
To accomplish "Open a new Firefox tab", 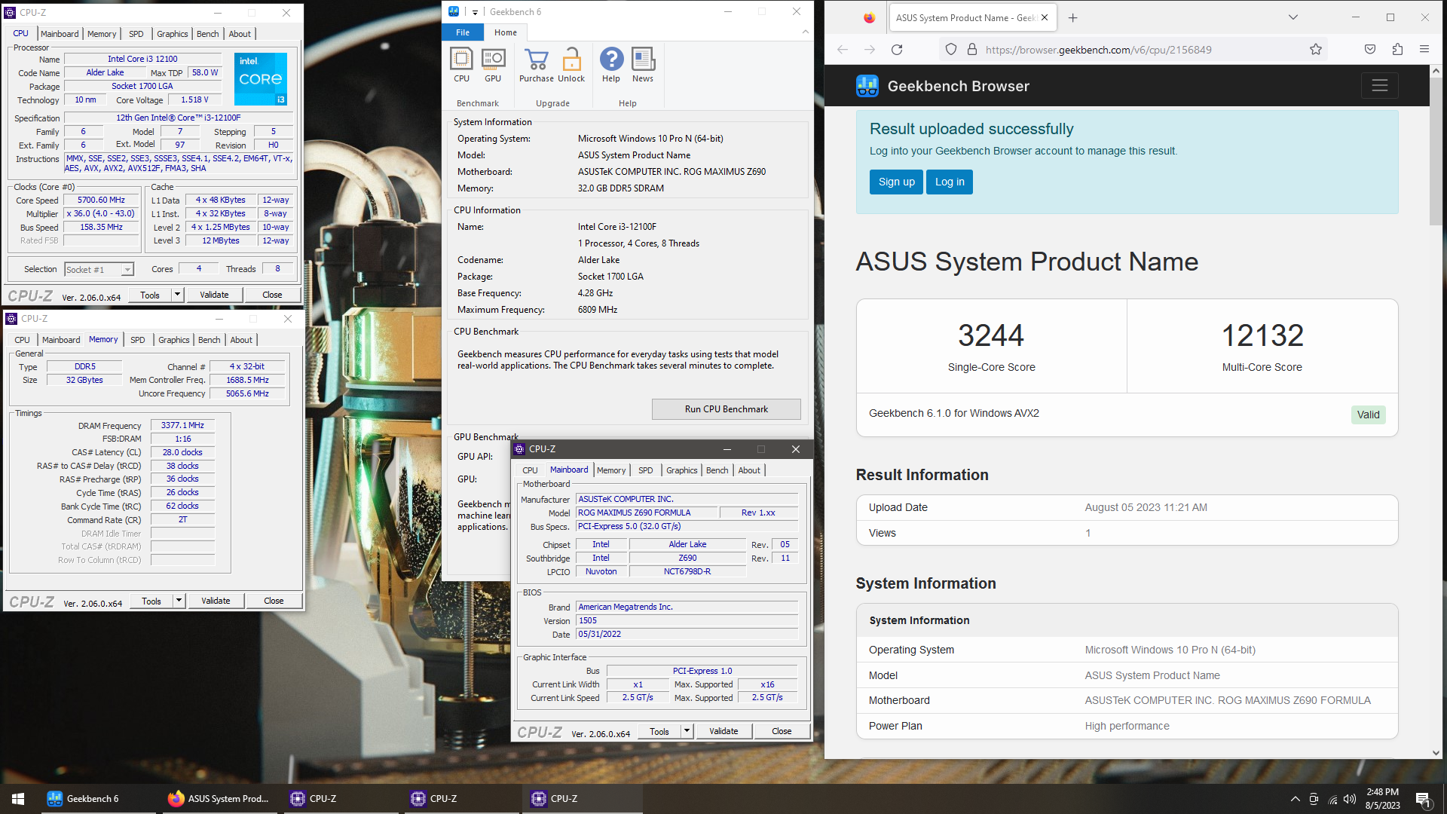I will (1073, 17).
